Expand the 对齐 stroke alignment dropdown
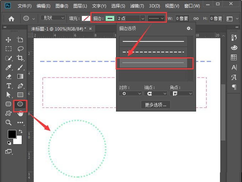The height and width of the screenshot is (182, 242). pos(130,93)
